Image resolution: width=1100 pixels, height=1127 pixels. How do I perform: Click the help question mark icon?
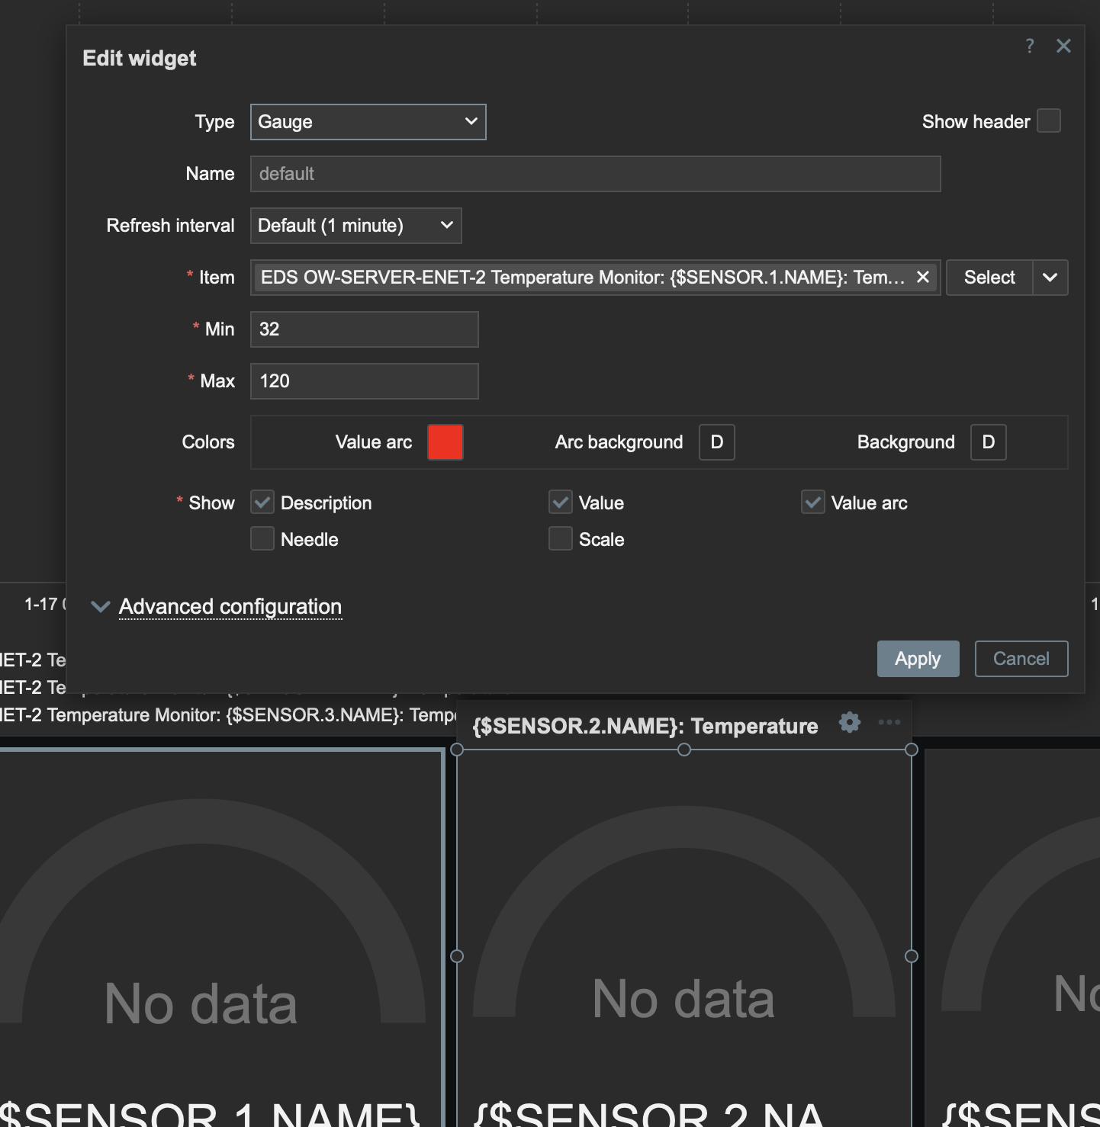tap(1030, 46)
